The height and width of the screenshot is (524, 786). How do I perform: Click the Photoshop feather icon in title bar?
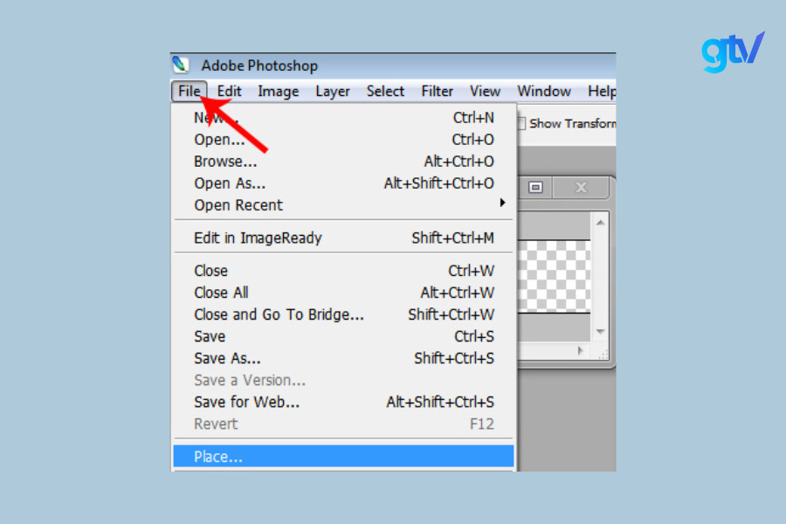pos(181,65)
